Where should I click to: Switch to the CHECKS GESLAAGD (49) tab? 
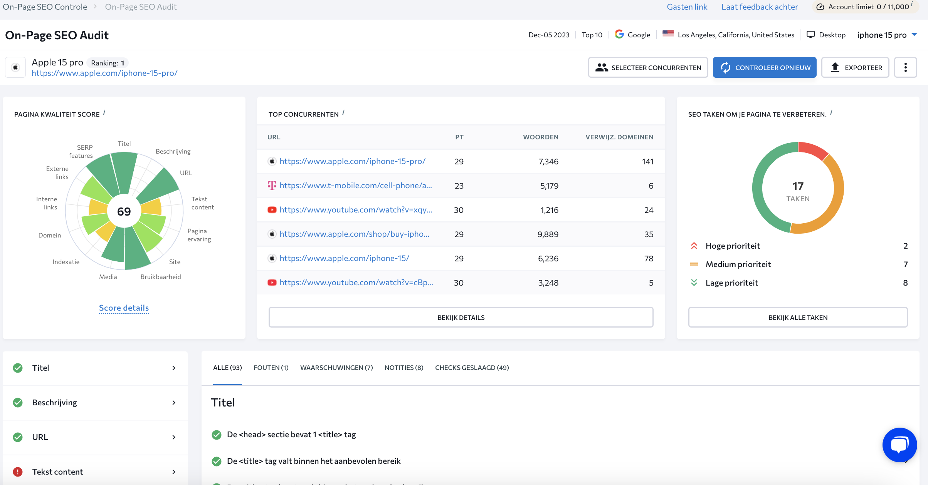click(472, 368)
